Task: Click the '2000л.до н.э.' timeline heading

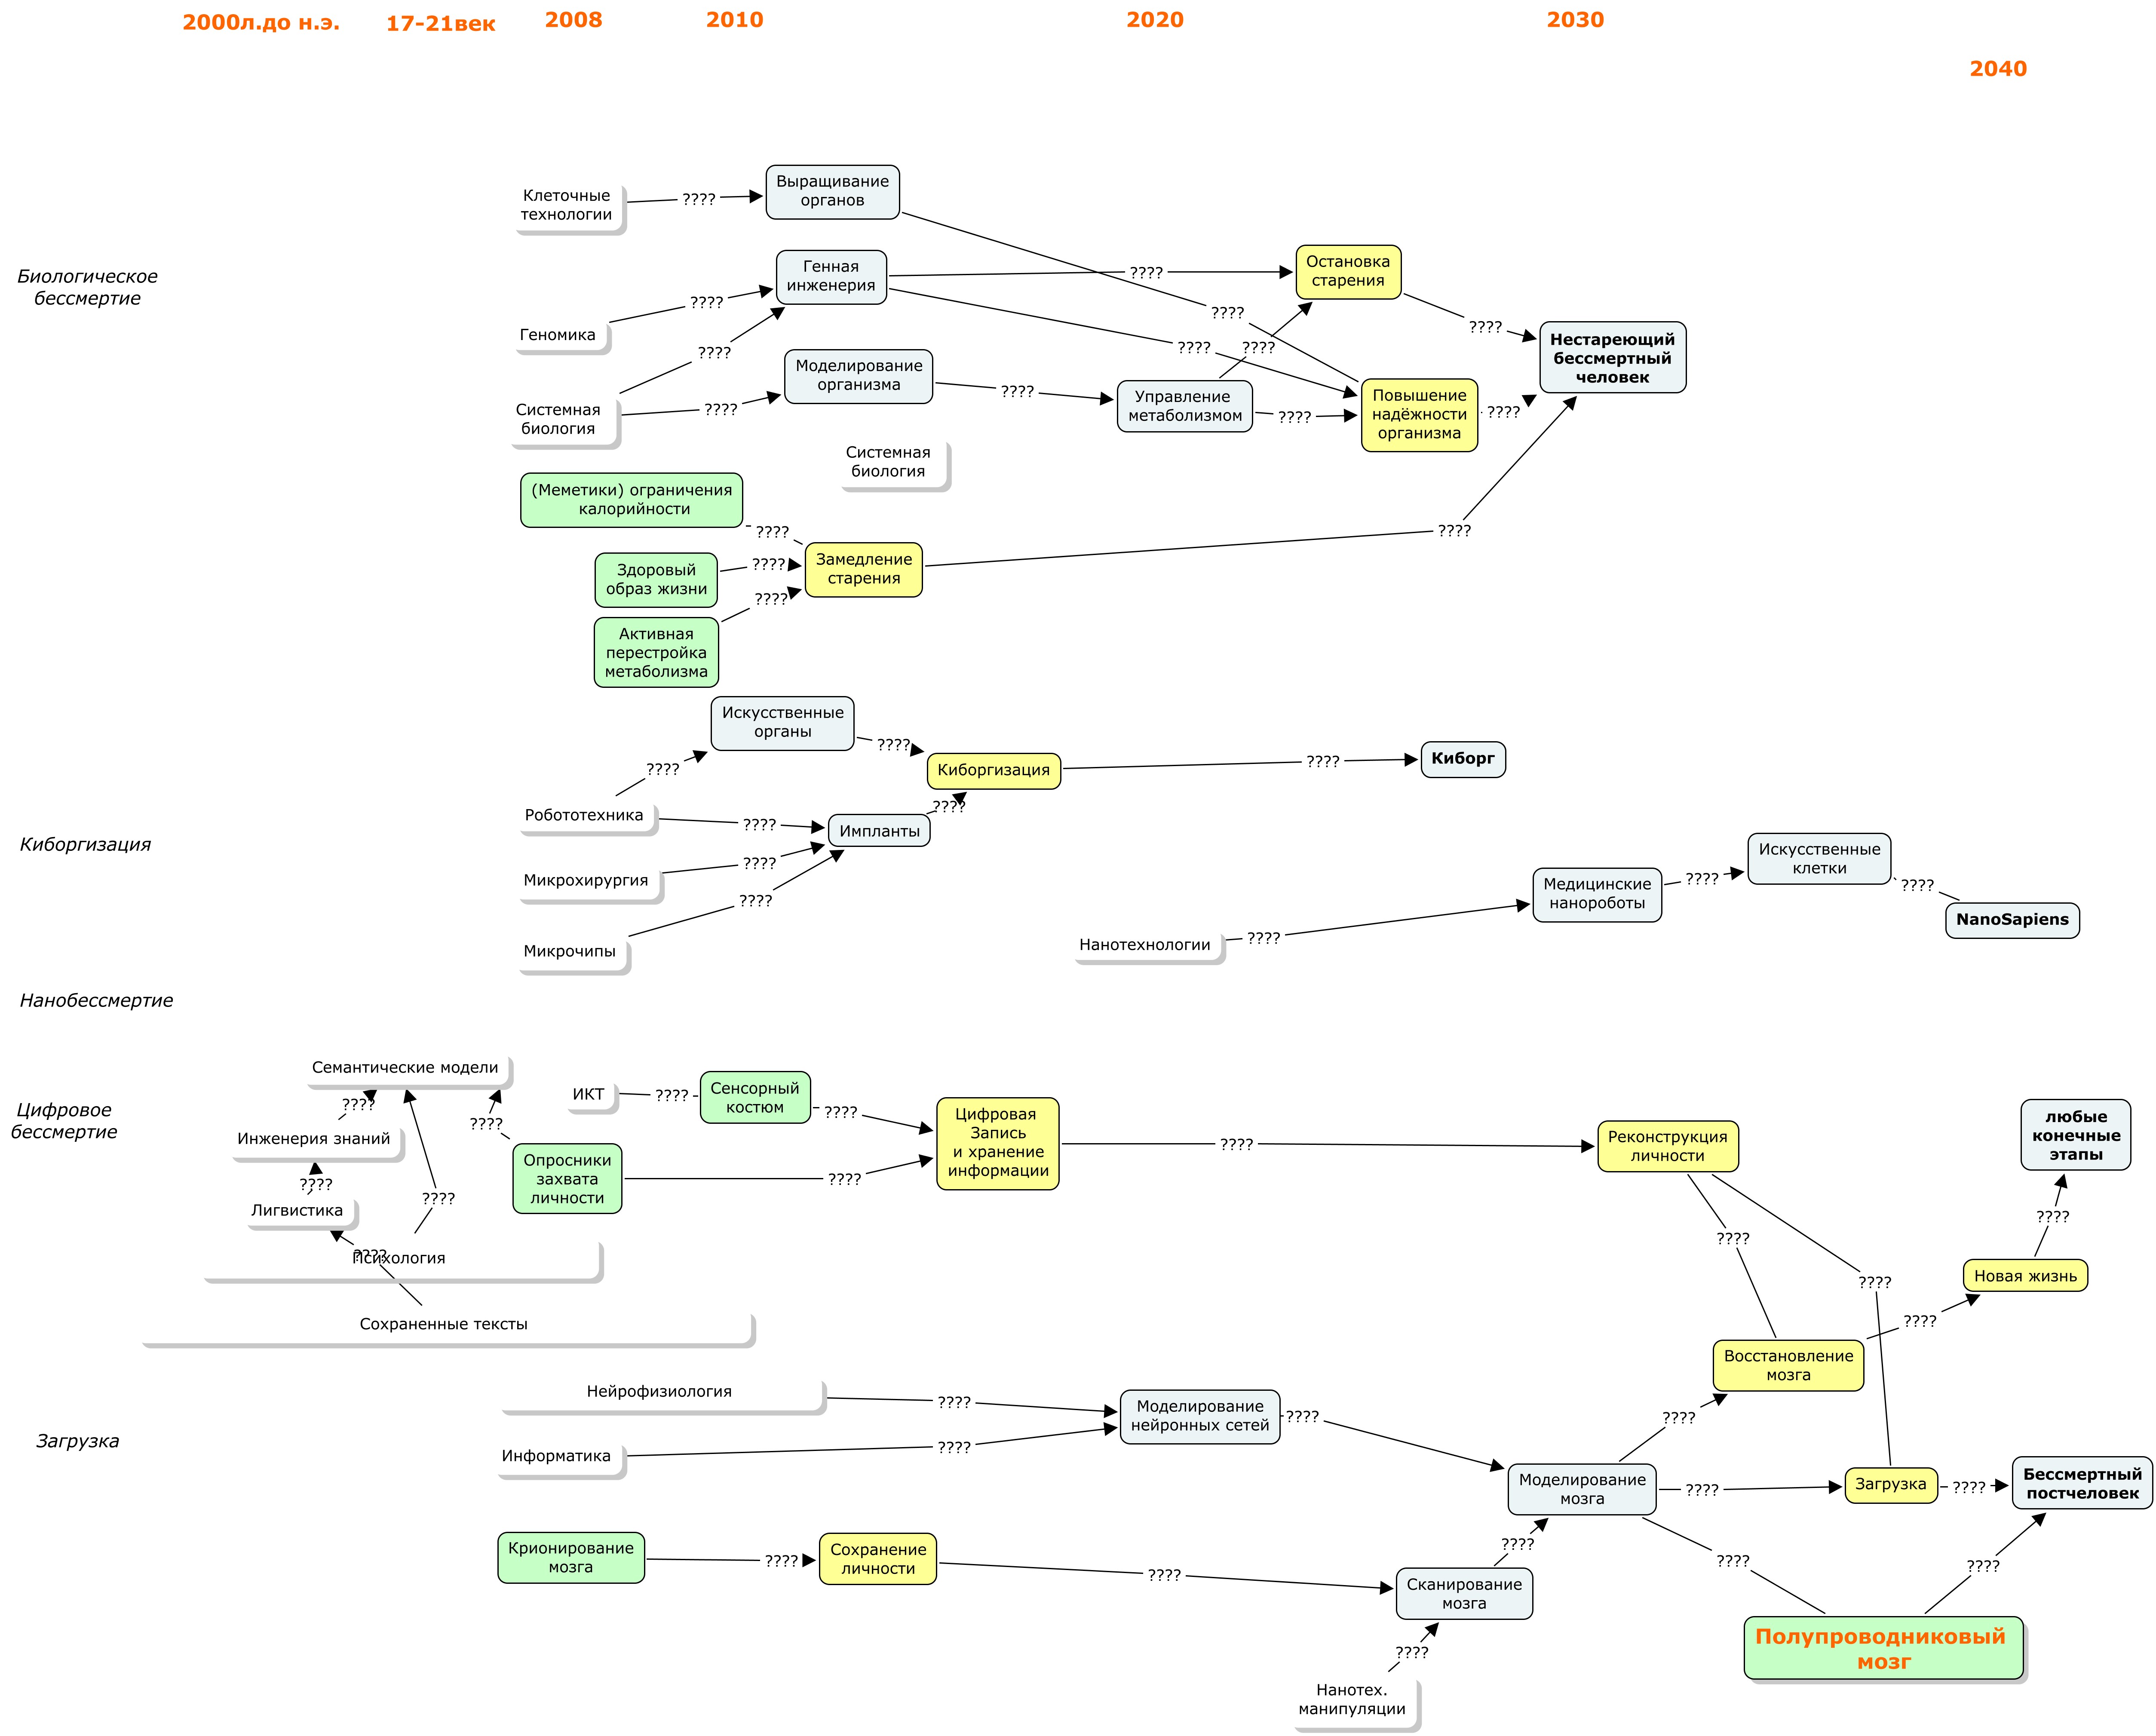Action: tap(261, 23)
